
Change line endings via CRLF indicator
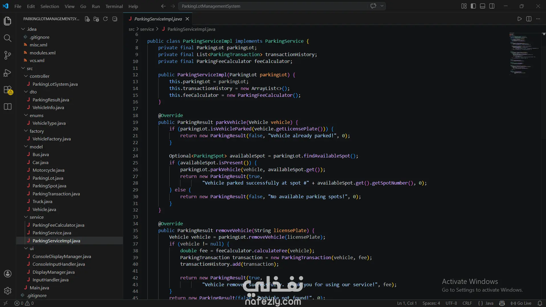coord(467,303)
